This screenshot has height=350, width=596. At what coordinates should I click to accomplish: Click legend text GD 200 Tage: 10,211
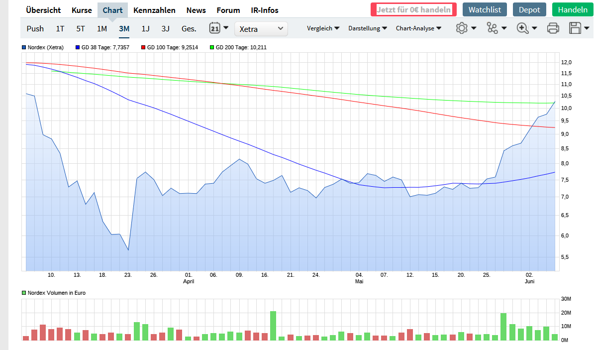click(241, 48)
